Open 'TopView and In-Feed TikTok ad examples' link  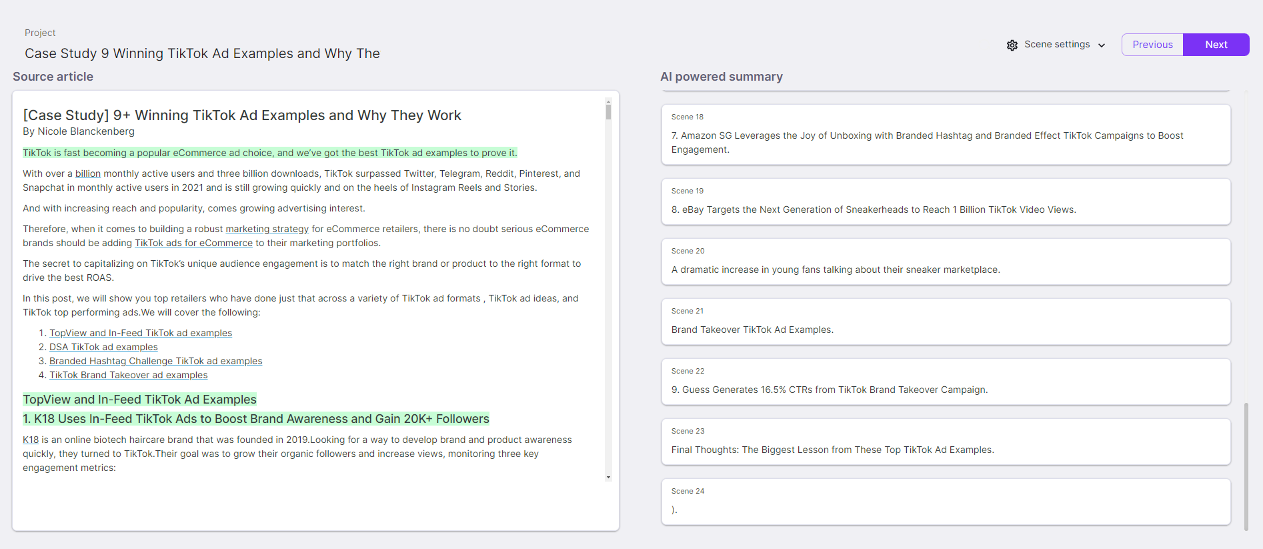[x=141, y=333]
